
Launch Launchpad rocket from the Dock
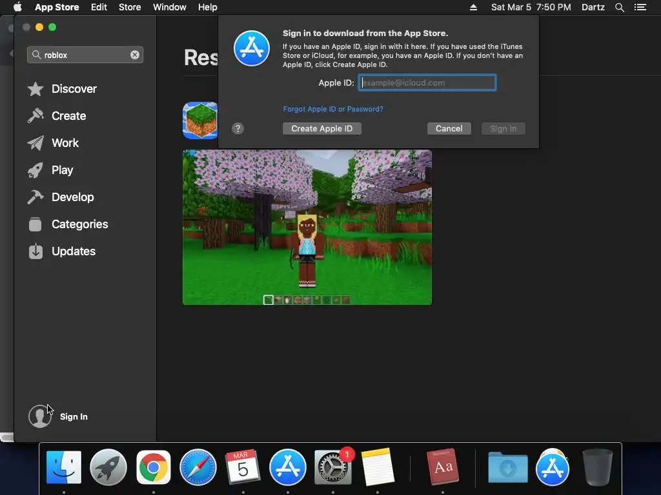tap(108, 467)
